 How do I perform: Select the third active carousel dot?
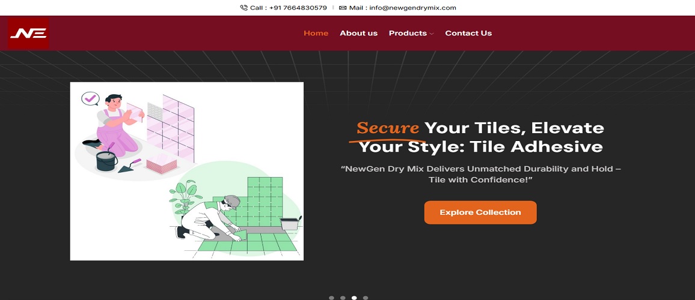tap(354, 298)
